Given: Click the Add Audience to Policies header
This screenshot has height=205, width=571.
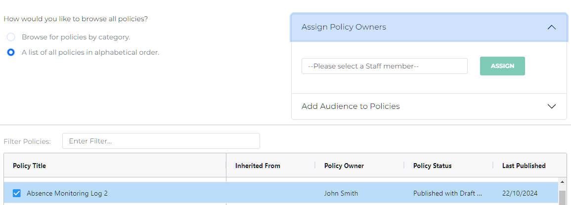Looking at the screenshot, I should coord(351,106).
